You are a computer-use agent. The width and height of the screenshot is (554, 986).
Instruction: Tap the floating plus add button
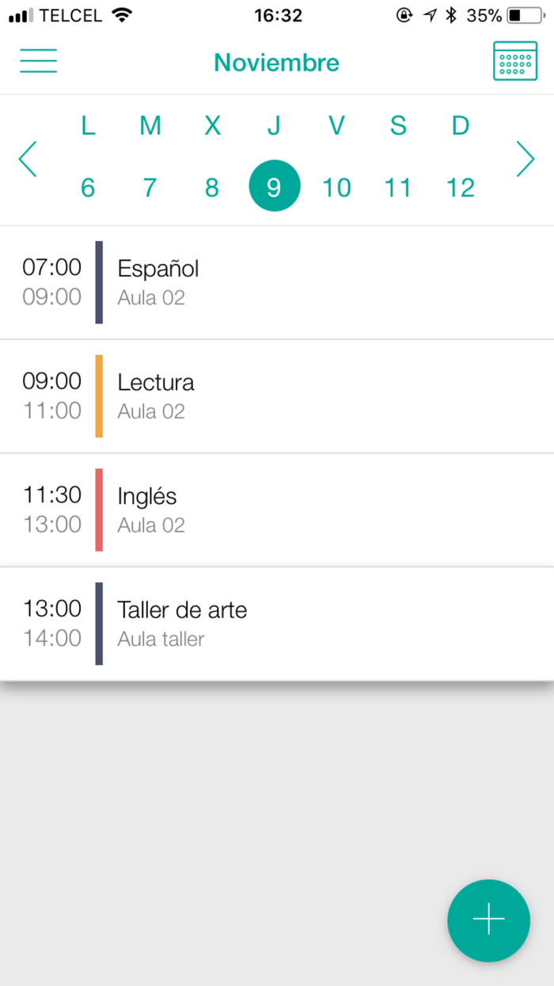point(488,919)
